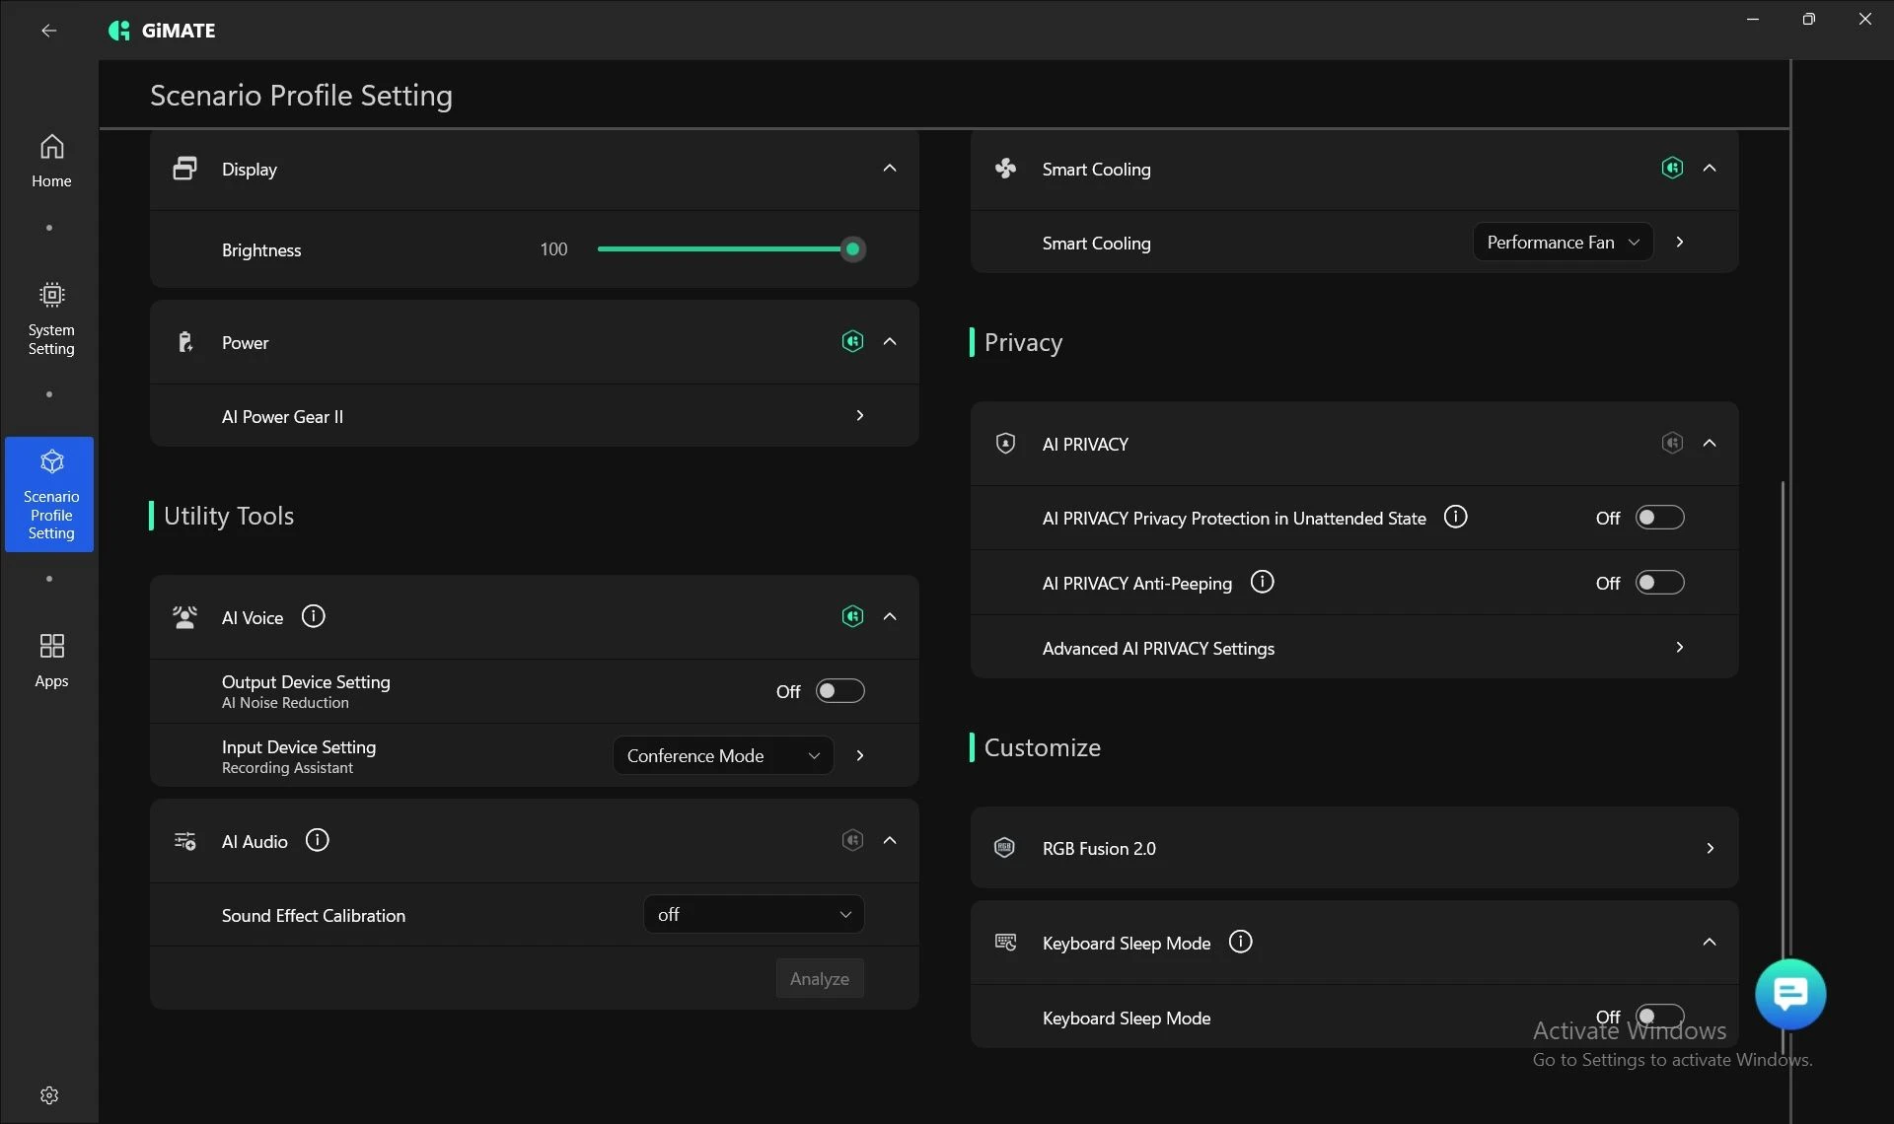1894x1124 pixels.
Task: Click the Brightness slider handle
Action: [x=853, y=249]
